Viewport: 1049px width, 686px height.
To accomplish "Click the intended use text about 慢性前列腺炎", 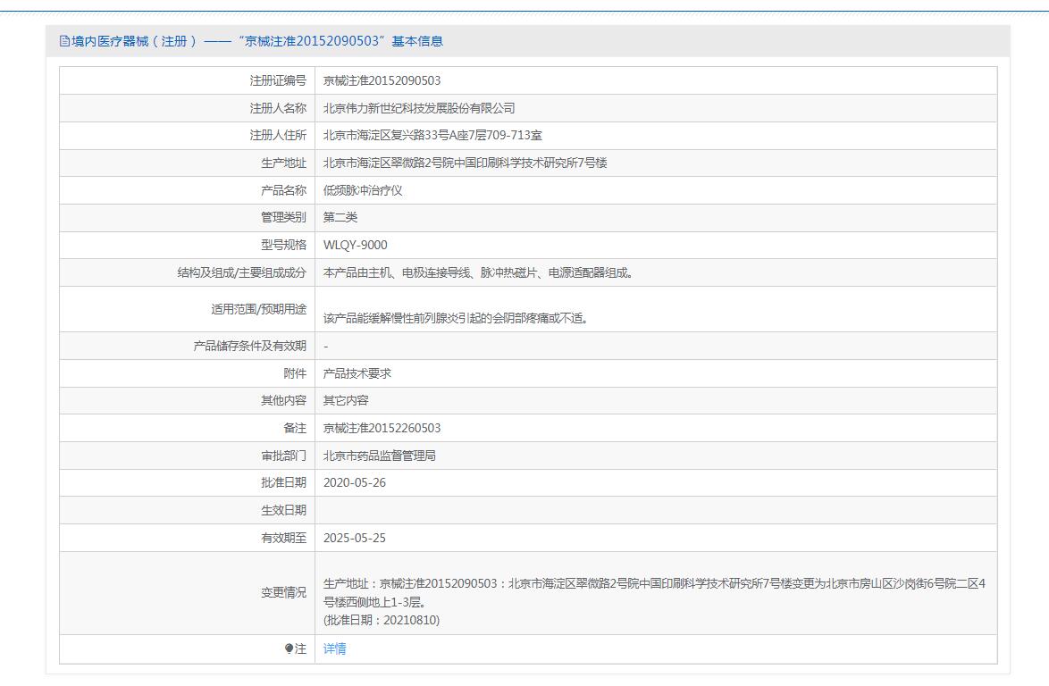I will pyautogui.click(x=456, y=318).
